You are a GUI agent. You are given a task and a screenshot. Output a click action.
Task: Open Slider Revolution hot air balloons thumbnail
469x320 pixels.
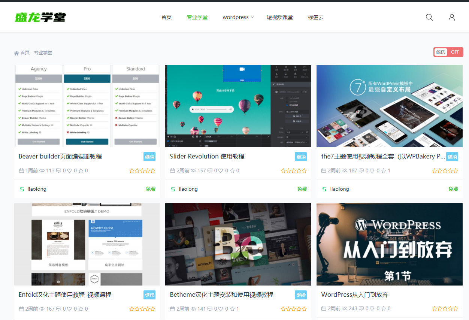click(238, 106)
